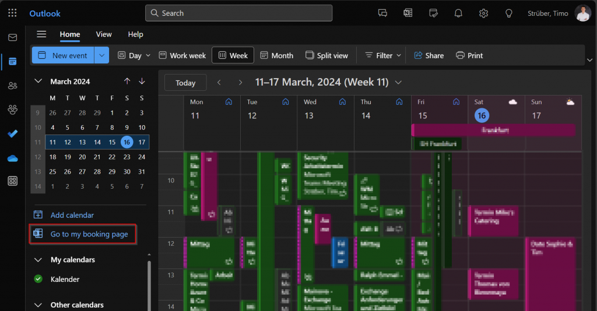Open the notifications bell
The width and height of the screenshot is (597, 311).
click(458, 13)
